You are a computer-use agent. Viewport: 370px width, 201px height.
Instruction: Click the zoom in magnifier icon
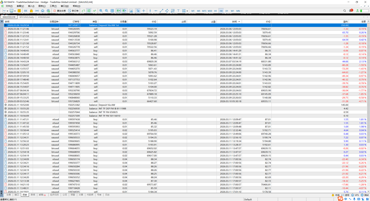(101, 11)
